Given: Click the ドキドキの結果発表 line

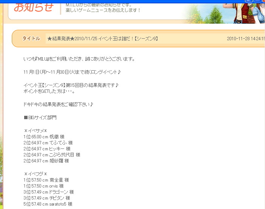Looking at the screenshot, I should coord(58,104).
